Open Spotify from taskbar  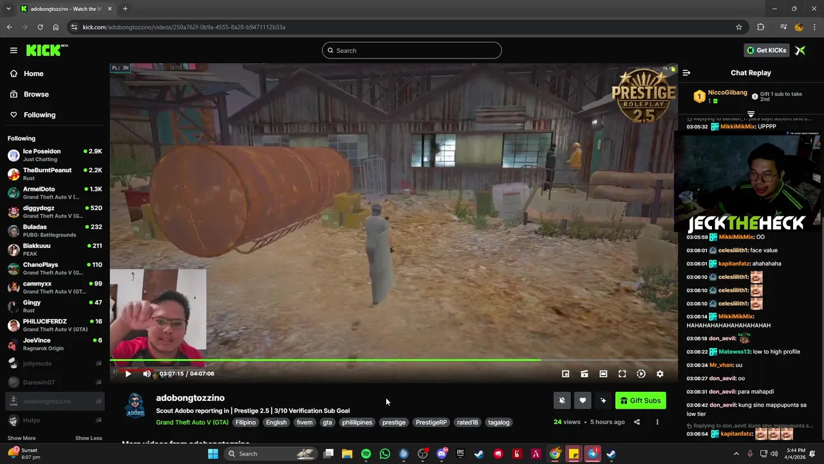(x=366, y=454)
